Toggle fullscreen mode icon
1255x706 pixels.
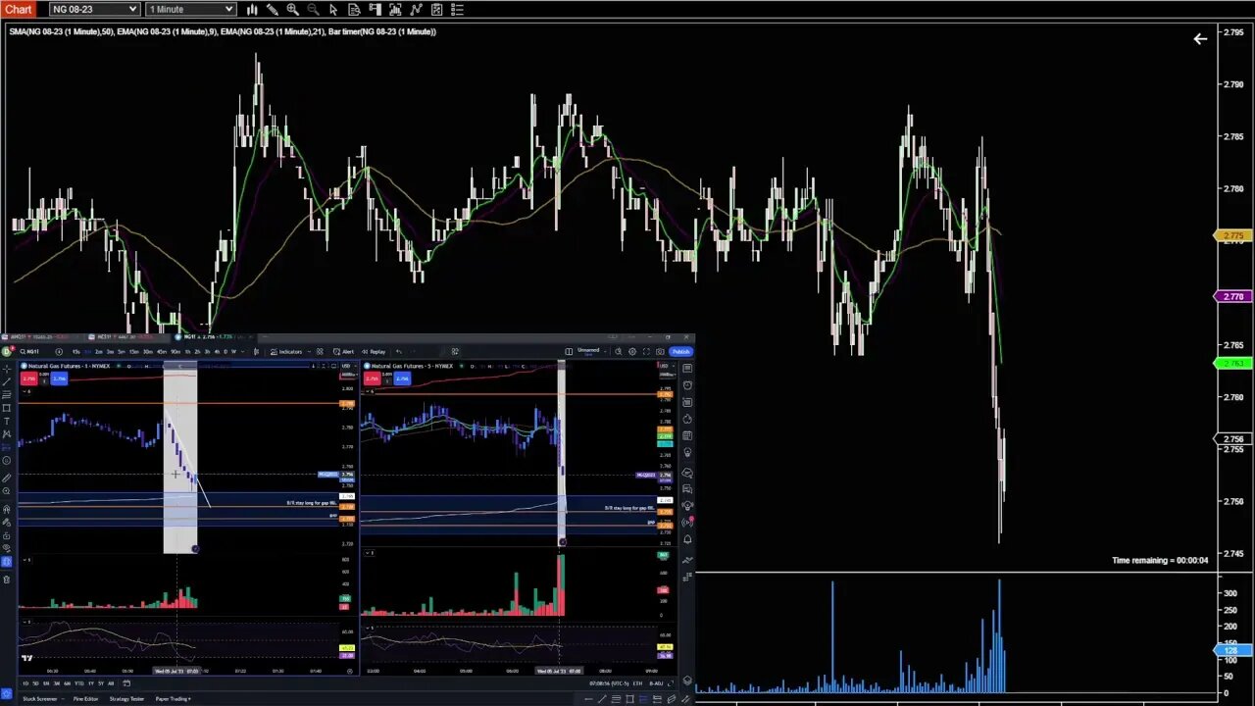[646, 352]
